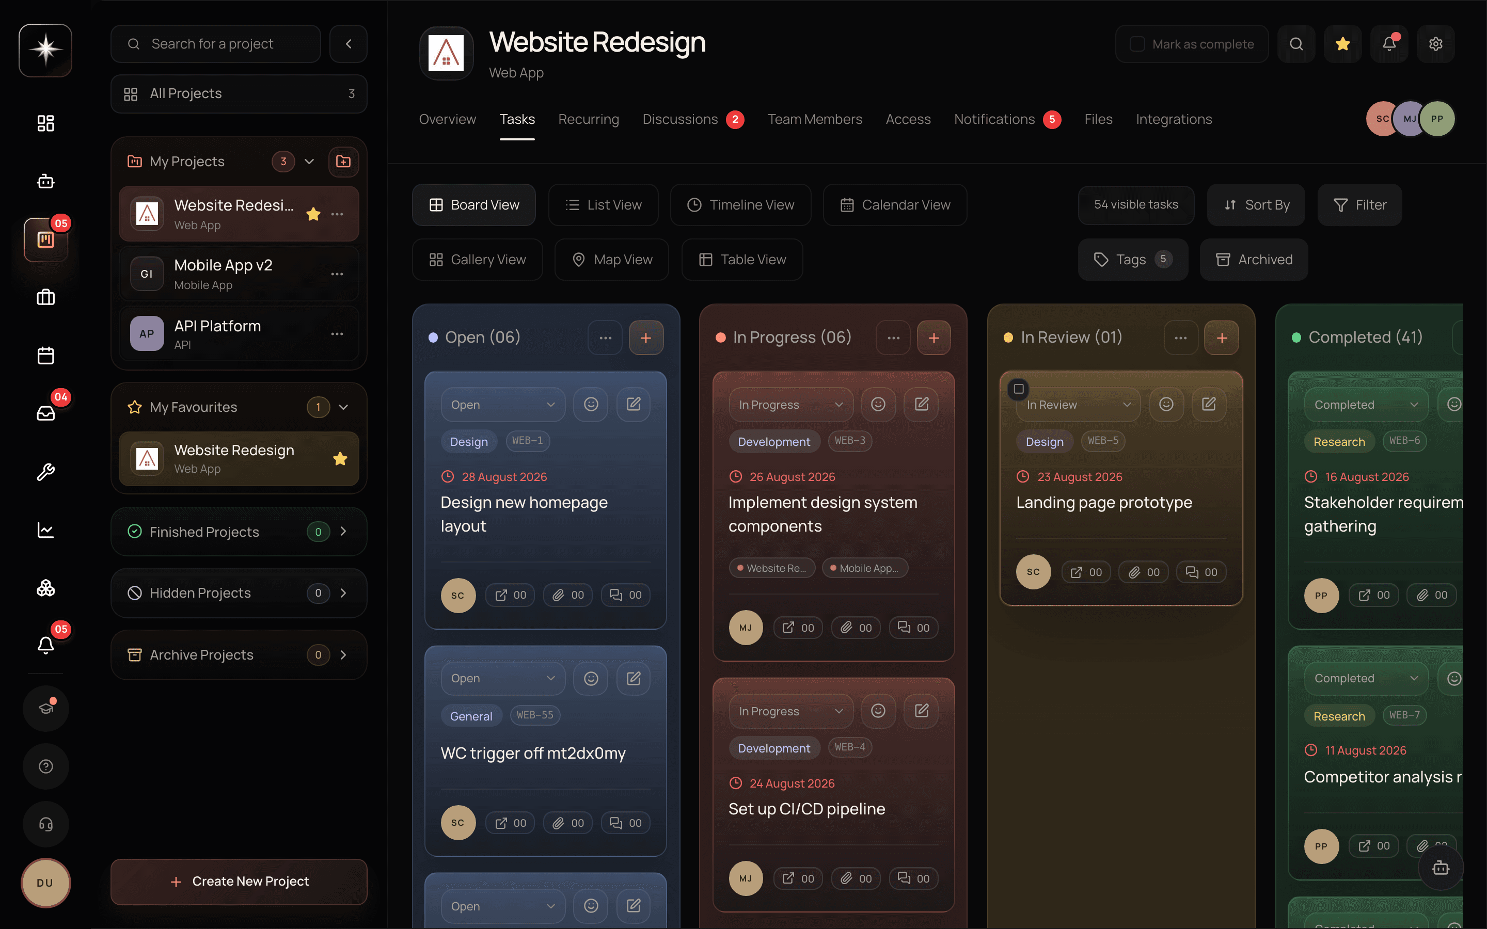Viewport: 1487px width, 929px height.
Task: Open status dropdown on Implement design system card
Action: [x=791, y=404]
